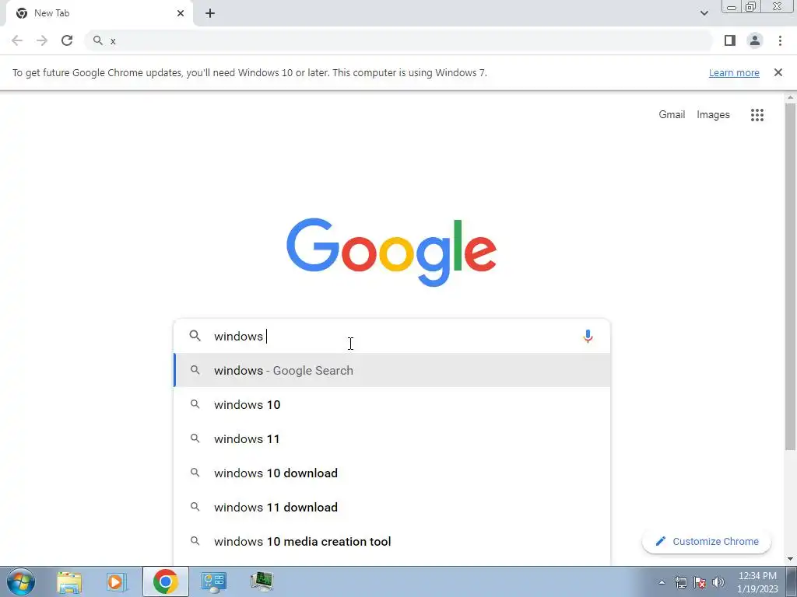Open the Control Panel taskbar icon
The height and width of the screenshot is (597, 797).
coord(213,581)
